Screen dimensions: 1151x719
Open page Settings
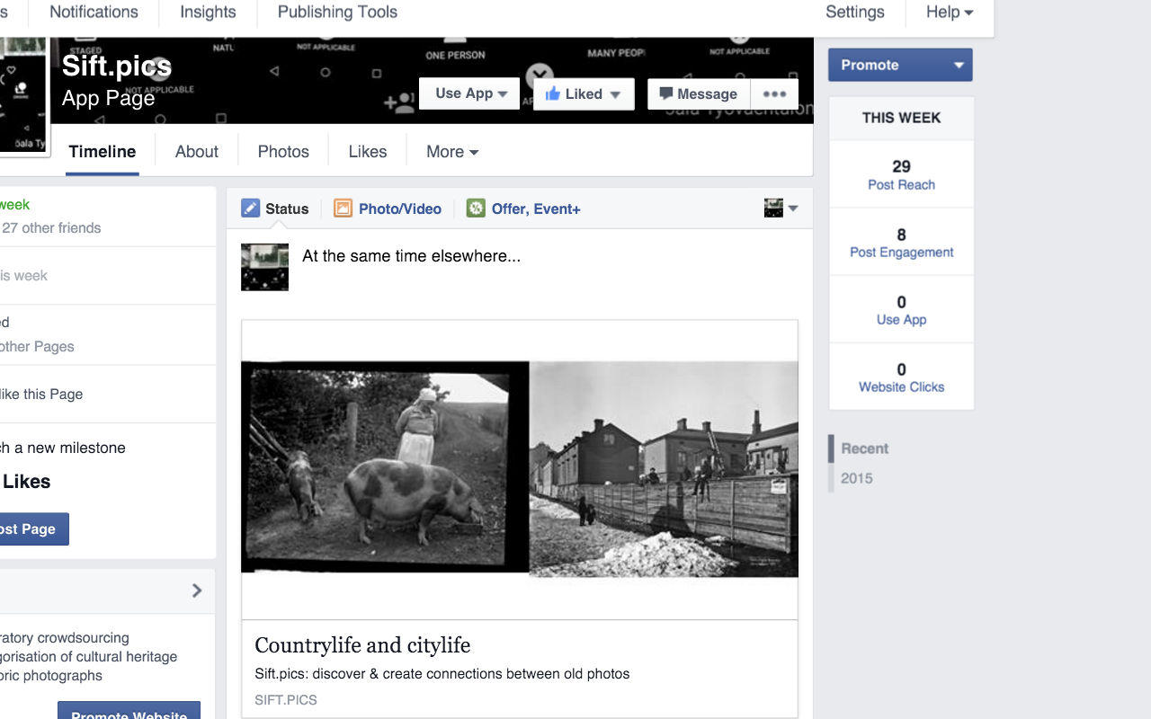tap(854, 13)
